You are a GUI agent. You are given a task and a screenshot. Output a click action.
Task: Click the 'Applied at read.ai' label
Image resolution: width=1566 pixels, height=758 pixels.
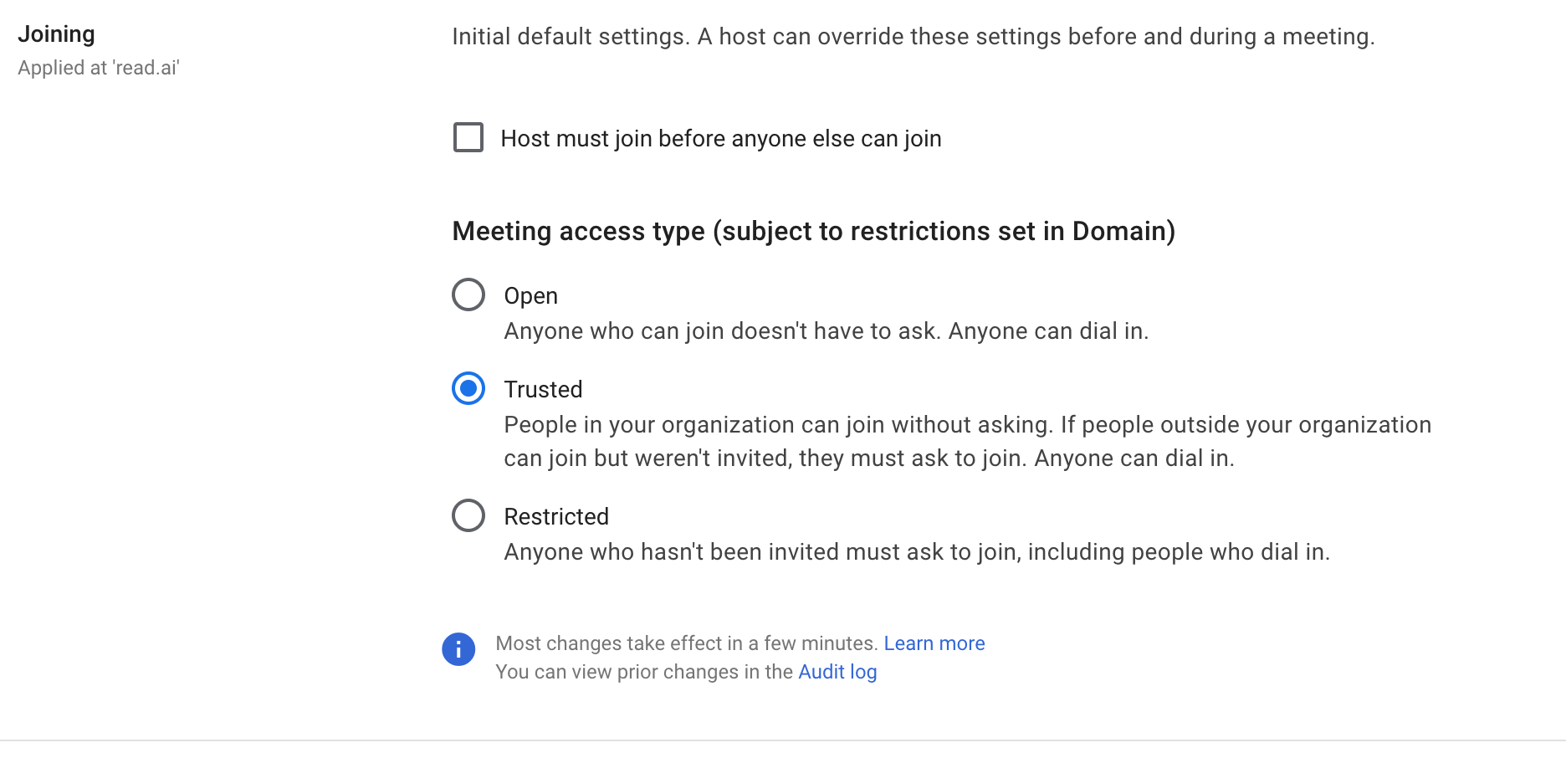pyautogui.click(x=98, y=69)
